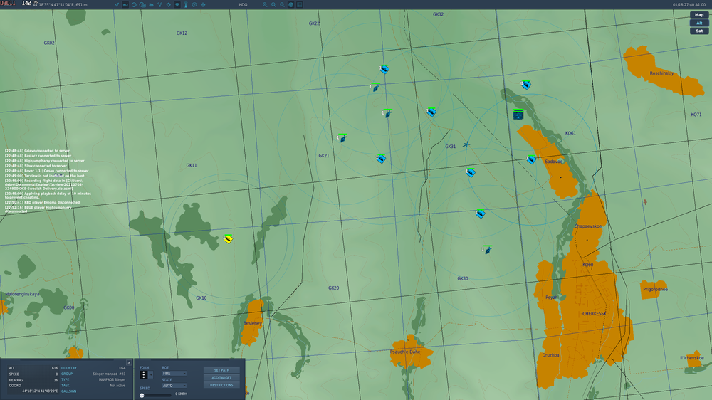Select the blue command post unit near KQ61
This screenshot has height=400, width=712.
[x=518, y=115]
